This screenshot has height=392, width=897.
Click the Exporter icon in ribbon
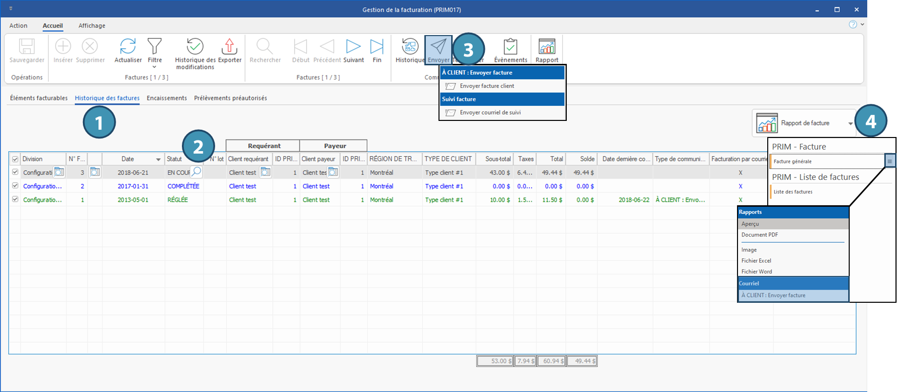coord(229,47)
